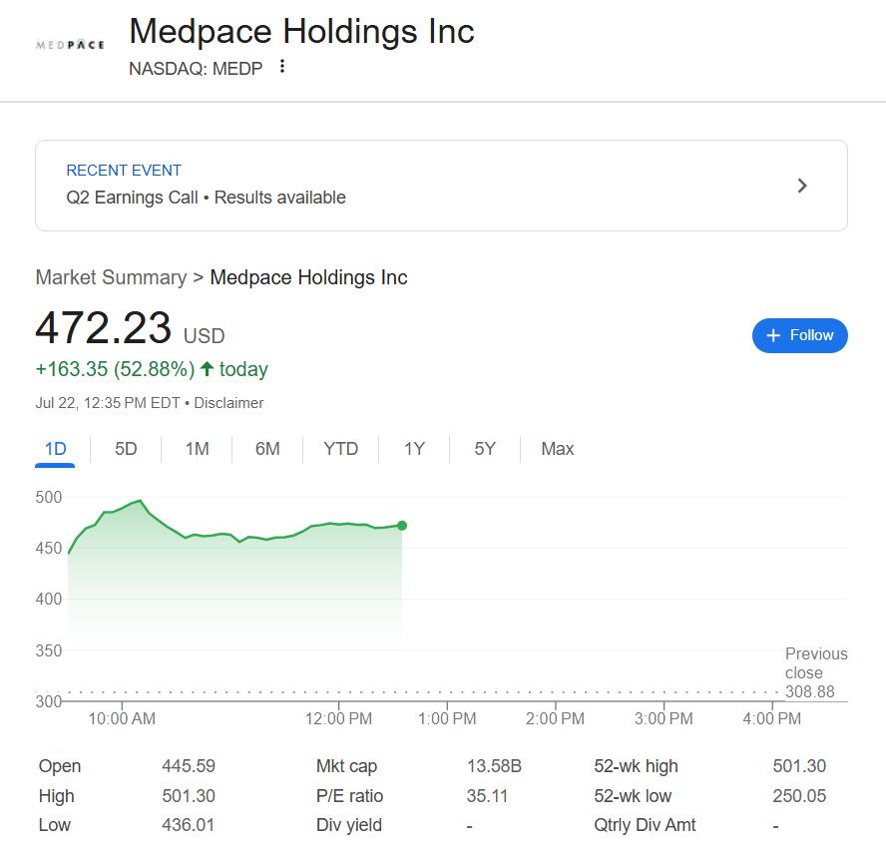Screen dimensions: 886x847
Task: Select the 1D chart range tab
Action: coord(56,449)
